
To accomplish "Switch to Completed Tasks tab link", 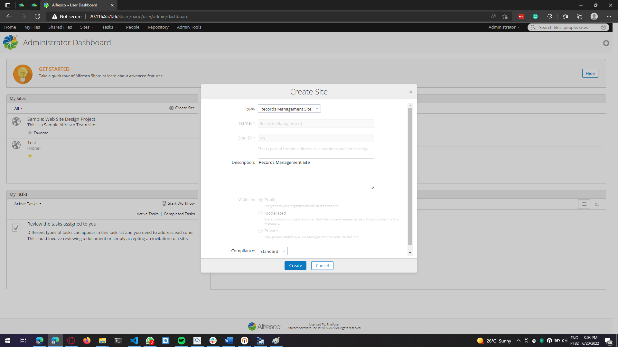I will coord(179,214).
